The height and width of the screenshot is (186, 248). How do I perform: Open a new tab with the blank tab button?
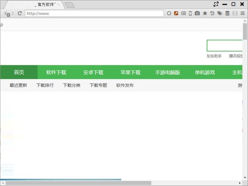pos(69,5)
